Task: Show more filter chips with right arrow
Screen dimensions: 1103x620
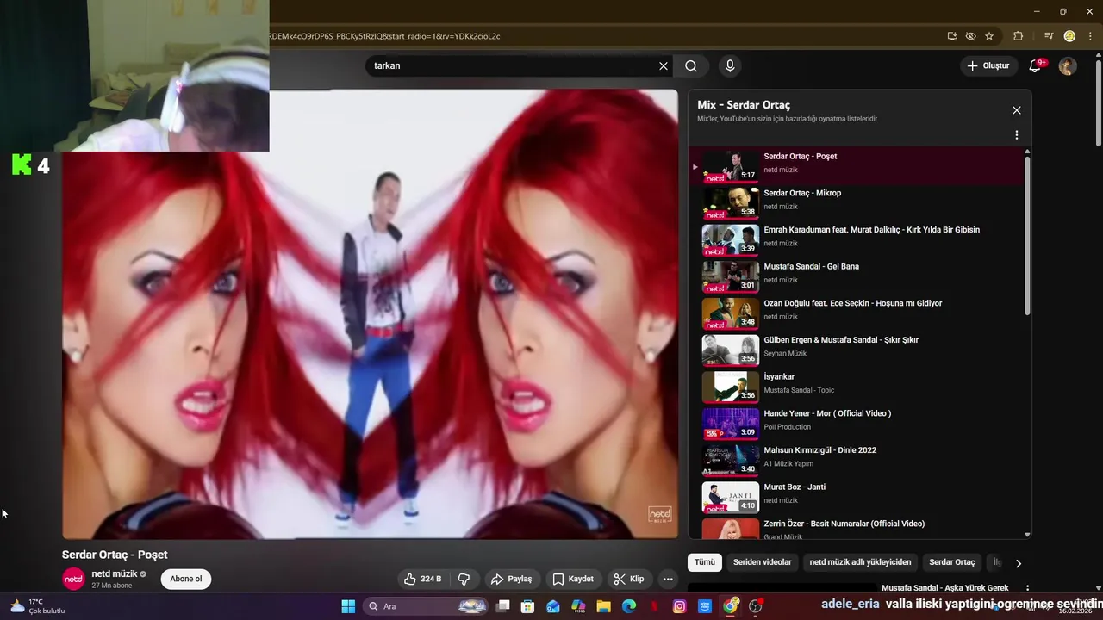Action: pos(1019,563)
